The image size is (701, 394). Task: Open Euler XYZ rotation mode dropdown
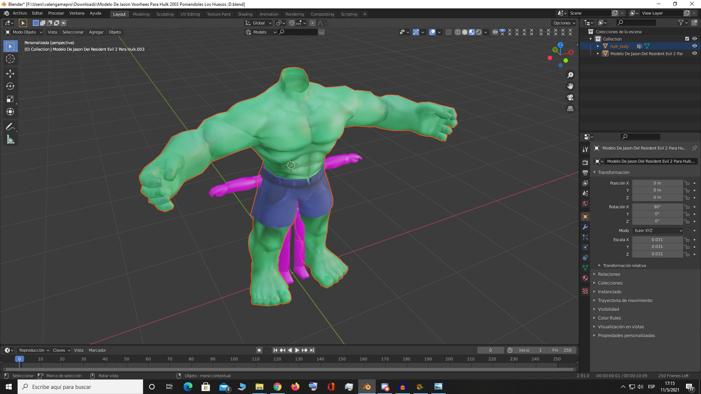tap(658, 231)
